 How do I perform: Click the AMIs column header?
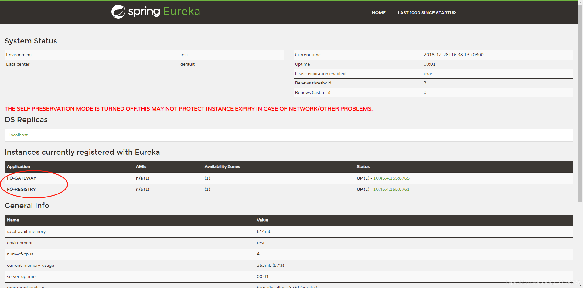coord(141,166)
